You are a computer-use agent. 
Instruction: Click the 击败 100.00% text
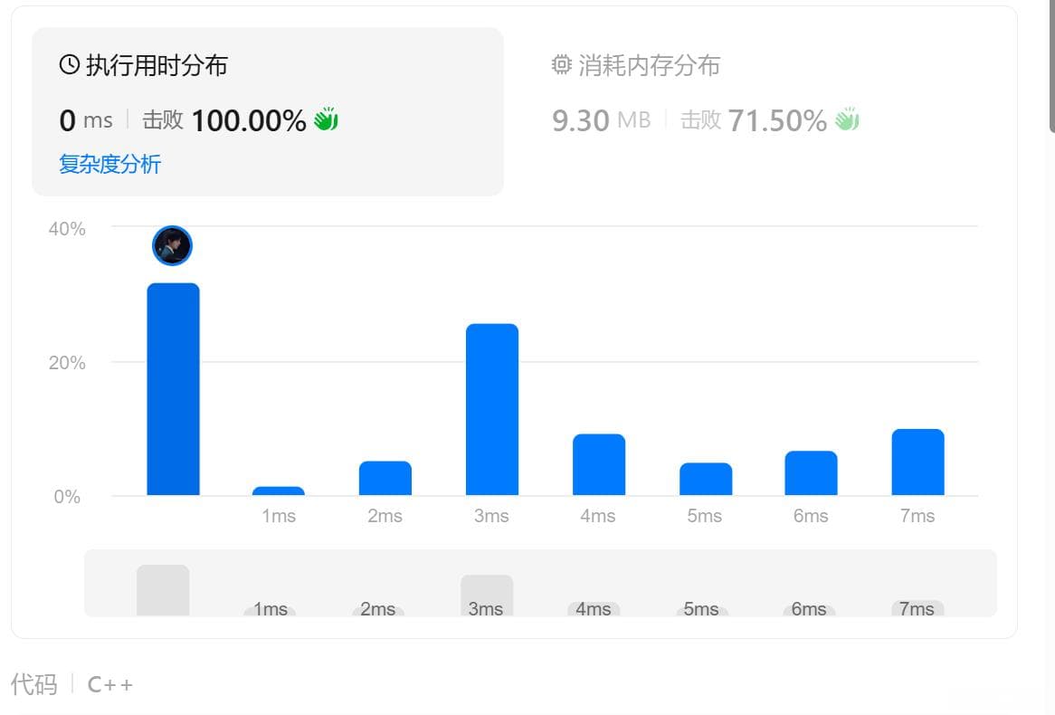pyautogui.click(x=224, y=120)
